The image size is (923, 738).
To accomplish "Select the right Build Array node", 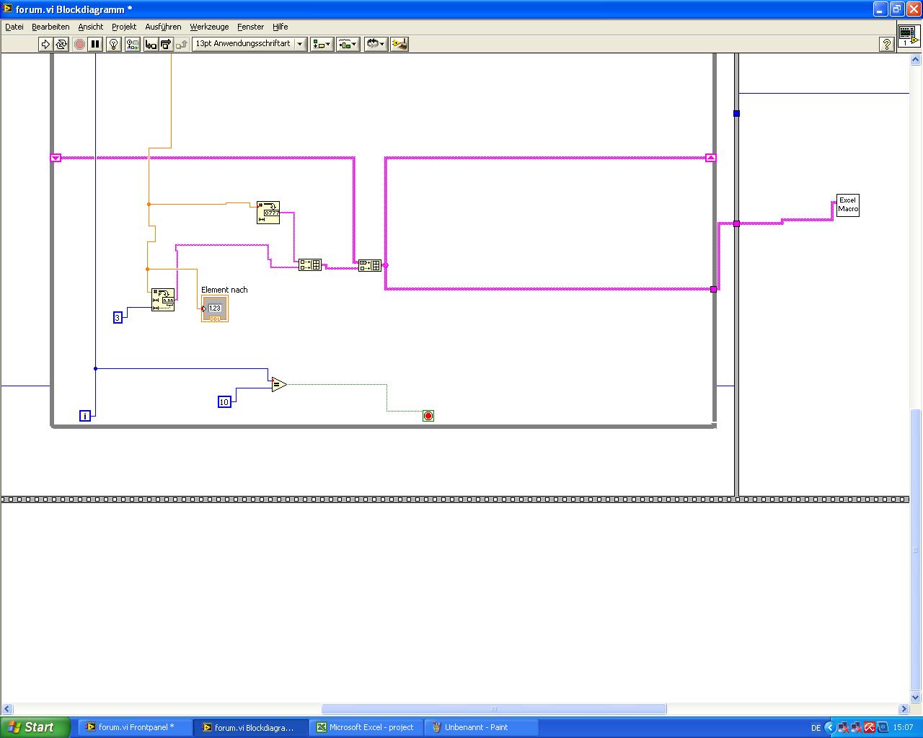I will pos(370,265).
